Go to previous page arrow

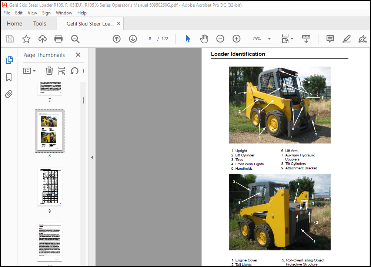(x=117, y=39)
